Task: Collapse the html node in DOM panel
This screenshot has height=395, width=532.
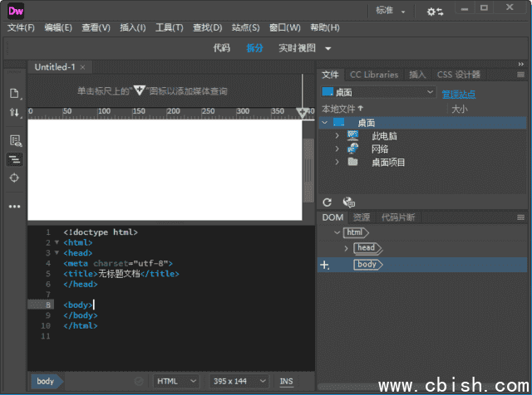Action: pyautogui.click(x=337, y=232)
